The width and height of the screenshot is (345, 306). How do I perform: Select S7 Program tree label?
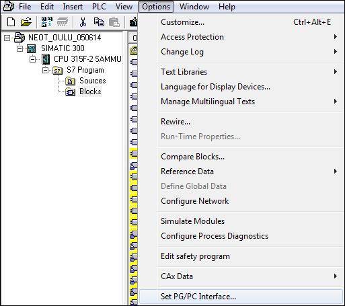point(85,70)
